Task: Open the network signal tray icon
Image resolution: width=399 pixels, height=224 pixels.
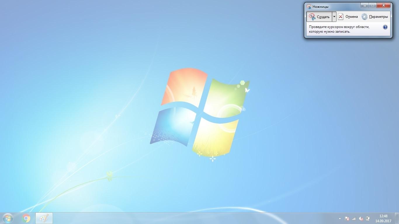Action: pyautogui.click(x=354, y=218)
